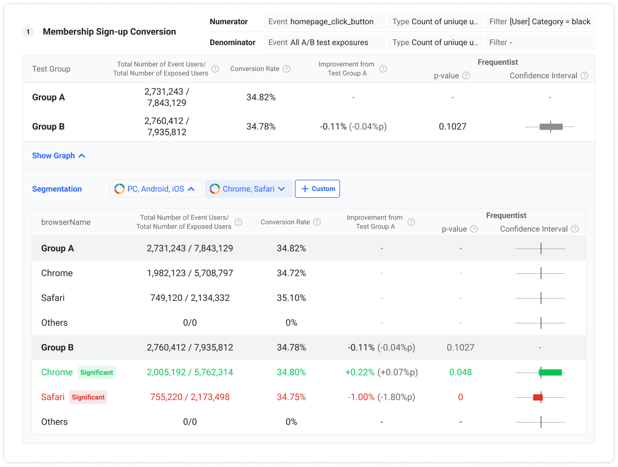Click red confidence interval bar for Safari Significant

pos(538,397)
